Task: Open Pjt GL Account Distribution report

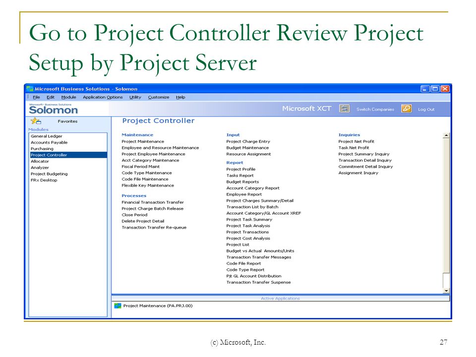Action: [254, 276]
